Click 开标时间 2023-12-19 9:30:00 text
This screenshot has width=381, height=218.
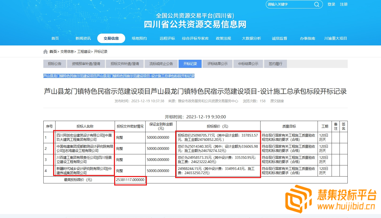click(x=195, y=117)
